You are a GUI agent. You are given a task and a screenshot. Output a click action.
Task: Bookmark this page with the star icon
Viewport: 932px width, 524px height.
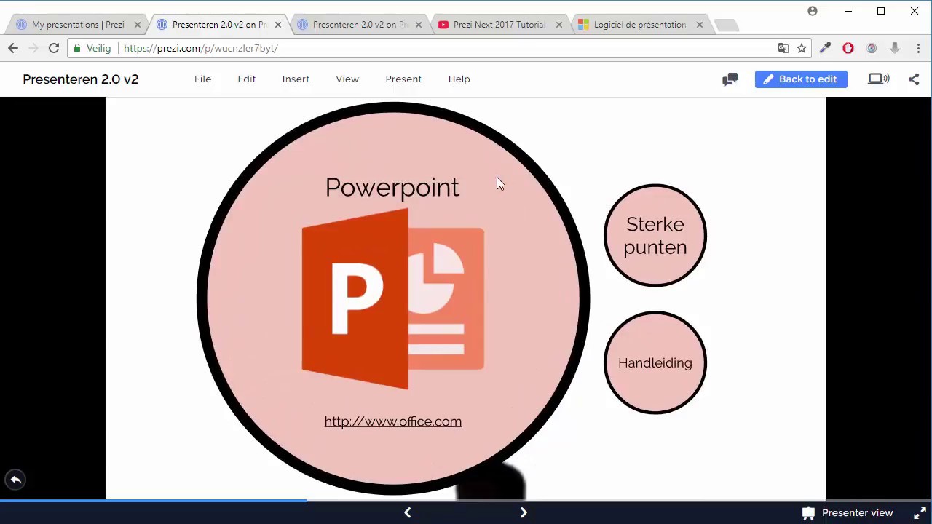coord(802,48)
